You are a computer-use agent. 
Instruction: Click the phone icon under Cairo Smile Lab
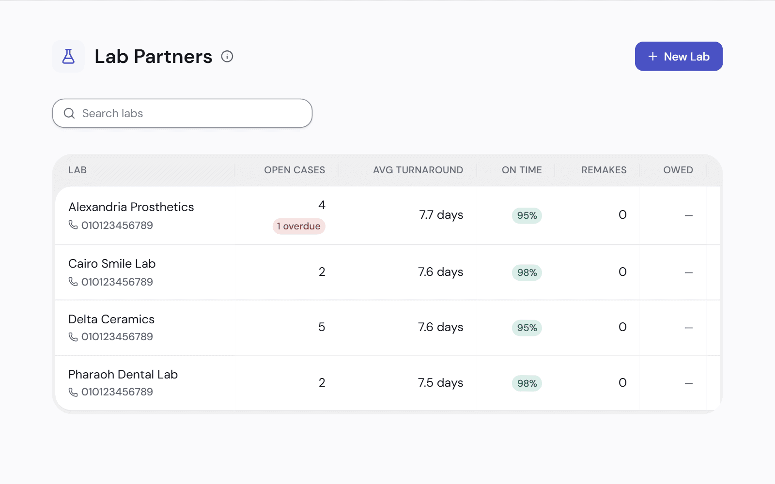point(73,282)
